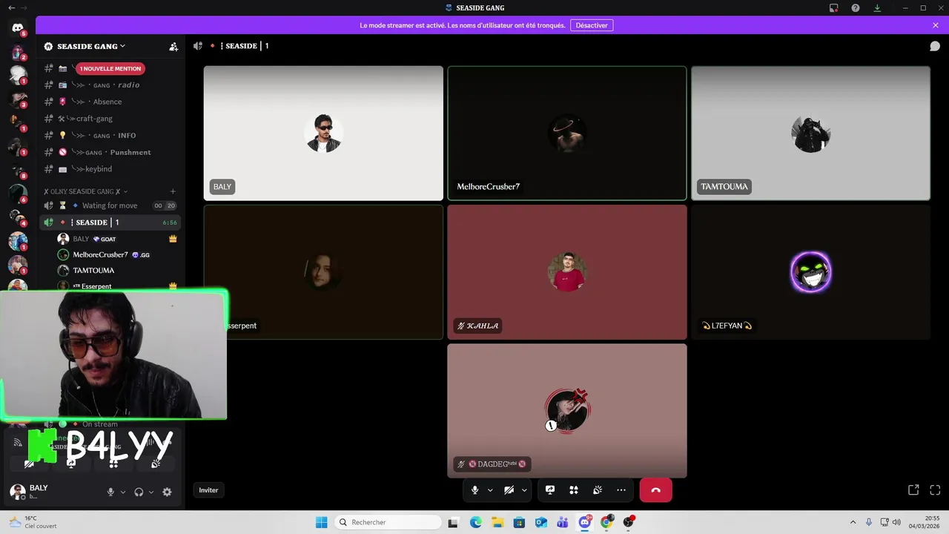Join the Wating for move voice channel

pyautogui.click(x=110, y=205)
